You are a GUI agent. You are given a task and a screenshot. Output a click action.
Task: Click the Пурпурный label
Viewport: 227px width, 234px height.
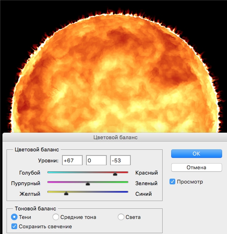coord(26,184)
